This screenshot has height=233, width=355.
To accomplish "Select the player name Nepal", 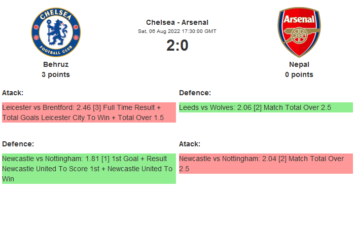I will [299, 64].
